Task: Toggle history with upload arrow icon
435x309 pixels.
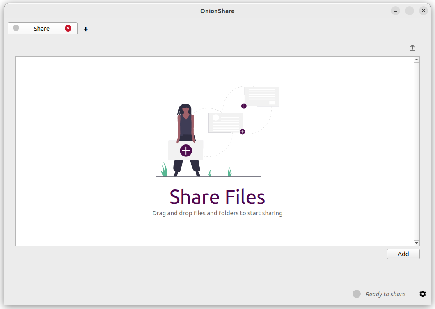Action: [412, 48]
